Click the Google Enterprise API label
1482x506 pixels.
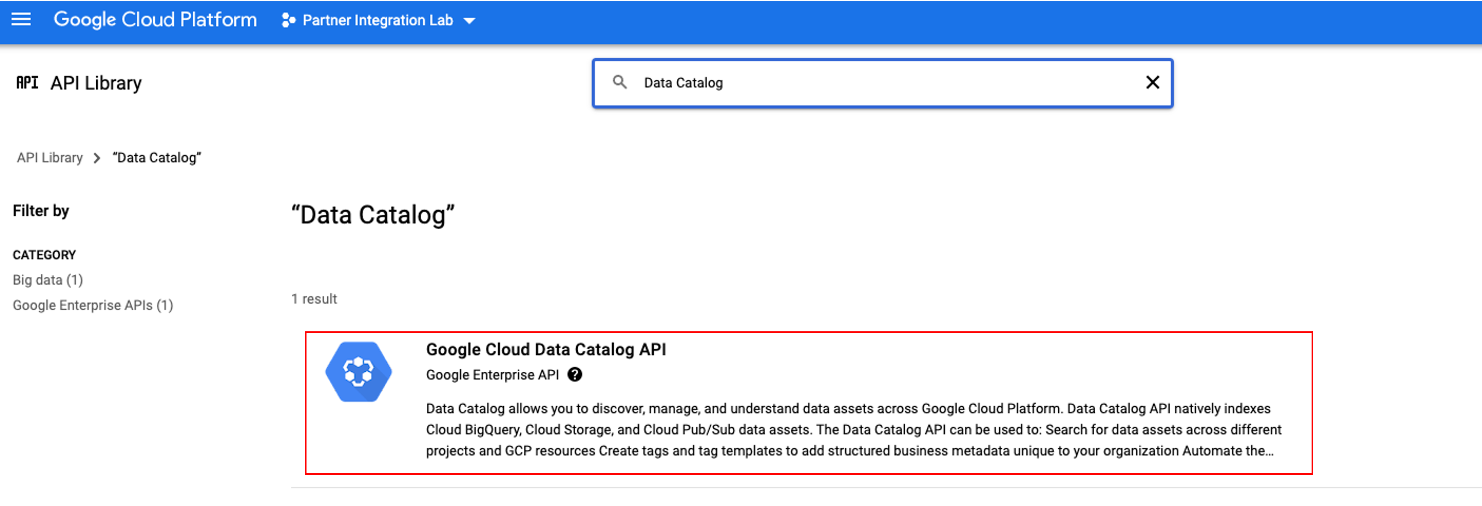tap(492, 375)
